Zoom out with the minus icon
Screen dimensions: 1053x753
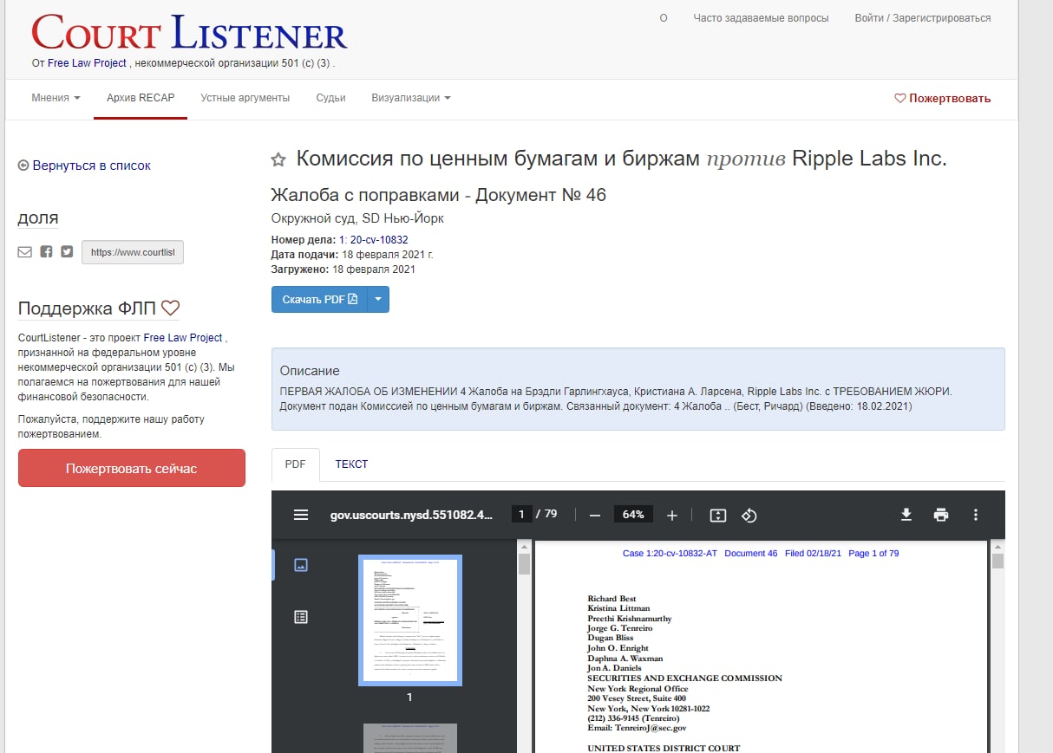[x=595, y=515]
